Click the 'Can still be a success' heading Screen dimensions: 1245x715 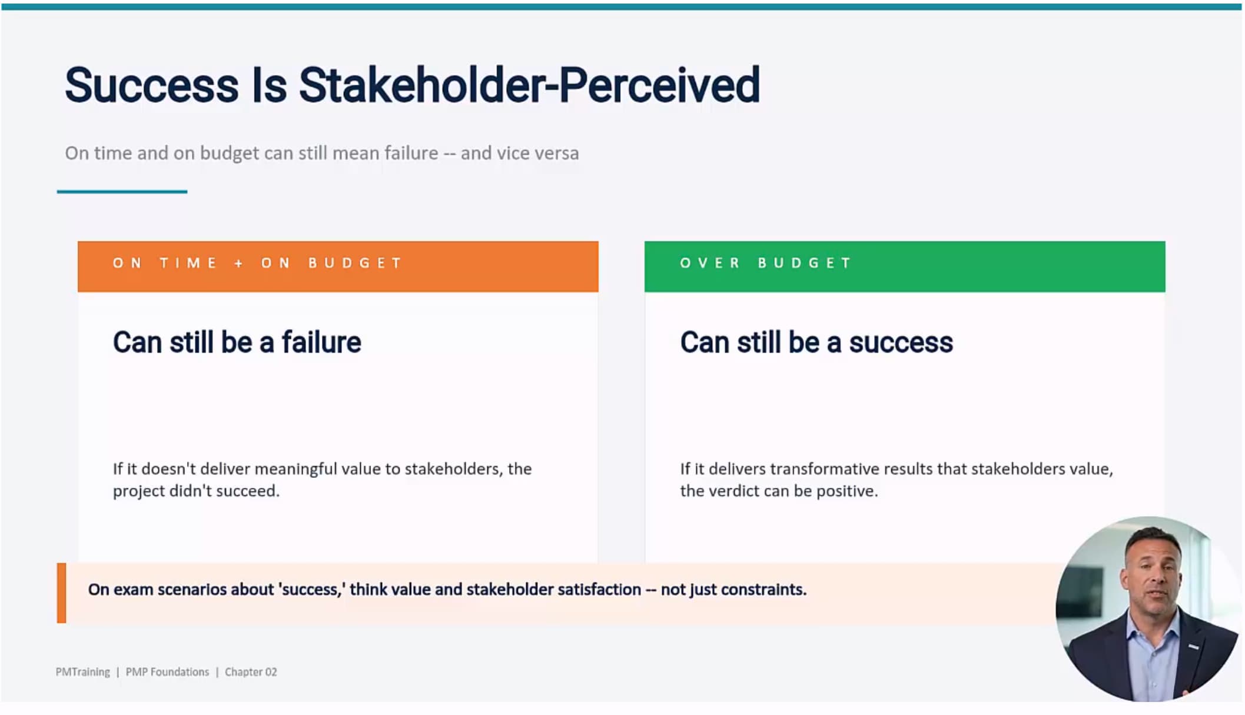pyautogui.click(x=816, y=342)
